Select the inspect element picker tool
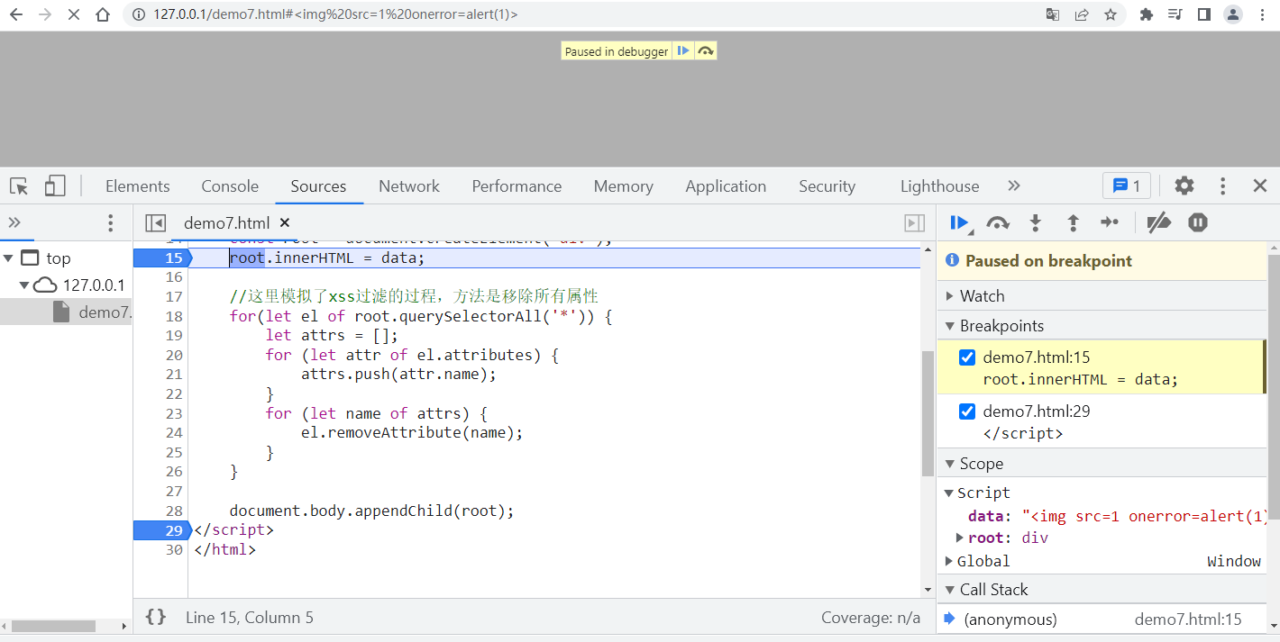1280x642 pixels. click(x=19, y=186)
